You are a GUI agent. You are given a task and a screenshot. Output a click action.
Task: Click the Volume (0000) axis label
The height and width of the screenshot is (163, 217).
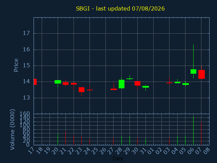coord(12,130)
